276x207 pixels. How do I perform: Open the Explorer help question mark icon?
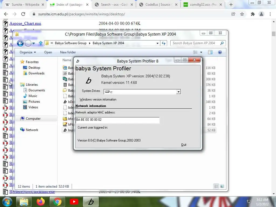(x=220, y=52)
